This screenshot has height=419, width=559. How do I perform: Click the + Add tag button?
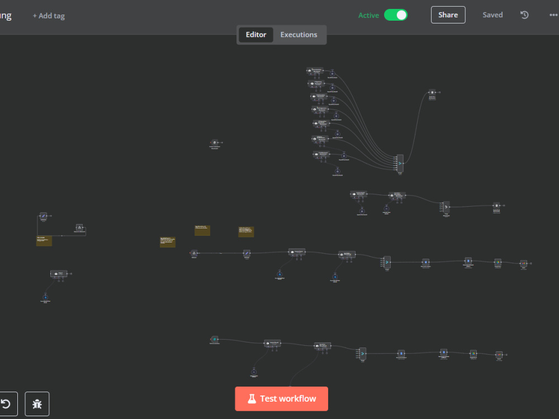(49, 16)
